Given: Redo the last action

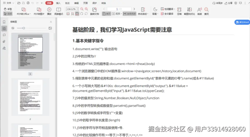Looking at the screenshot, I should click(x=37, y=3).
